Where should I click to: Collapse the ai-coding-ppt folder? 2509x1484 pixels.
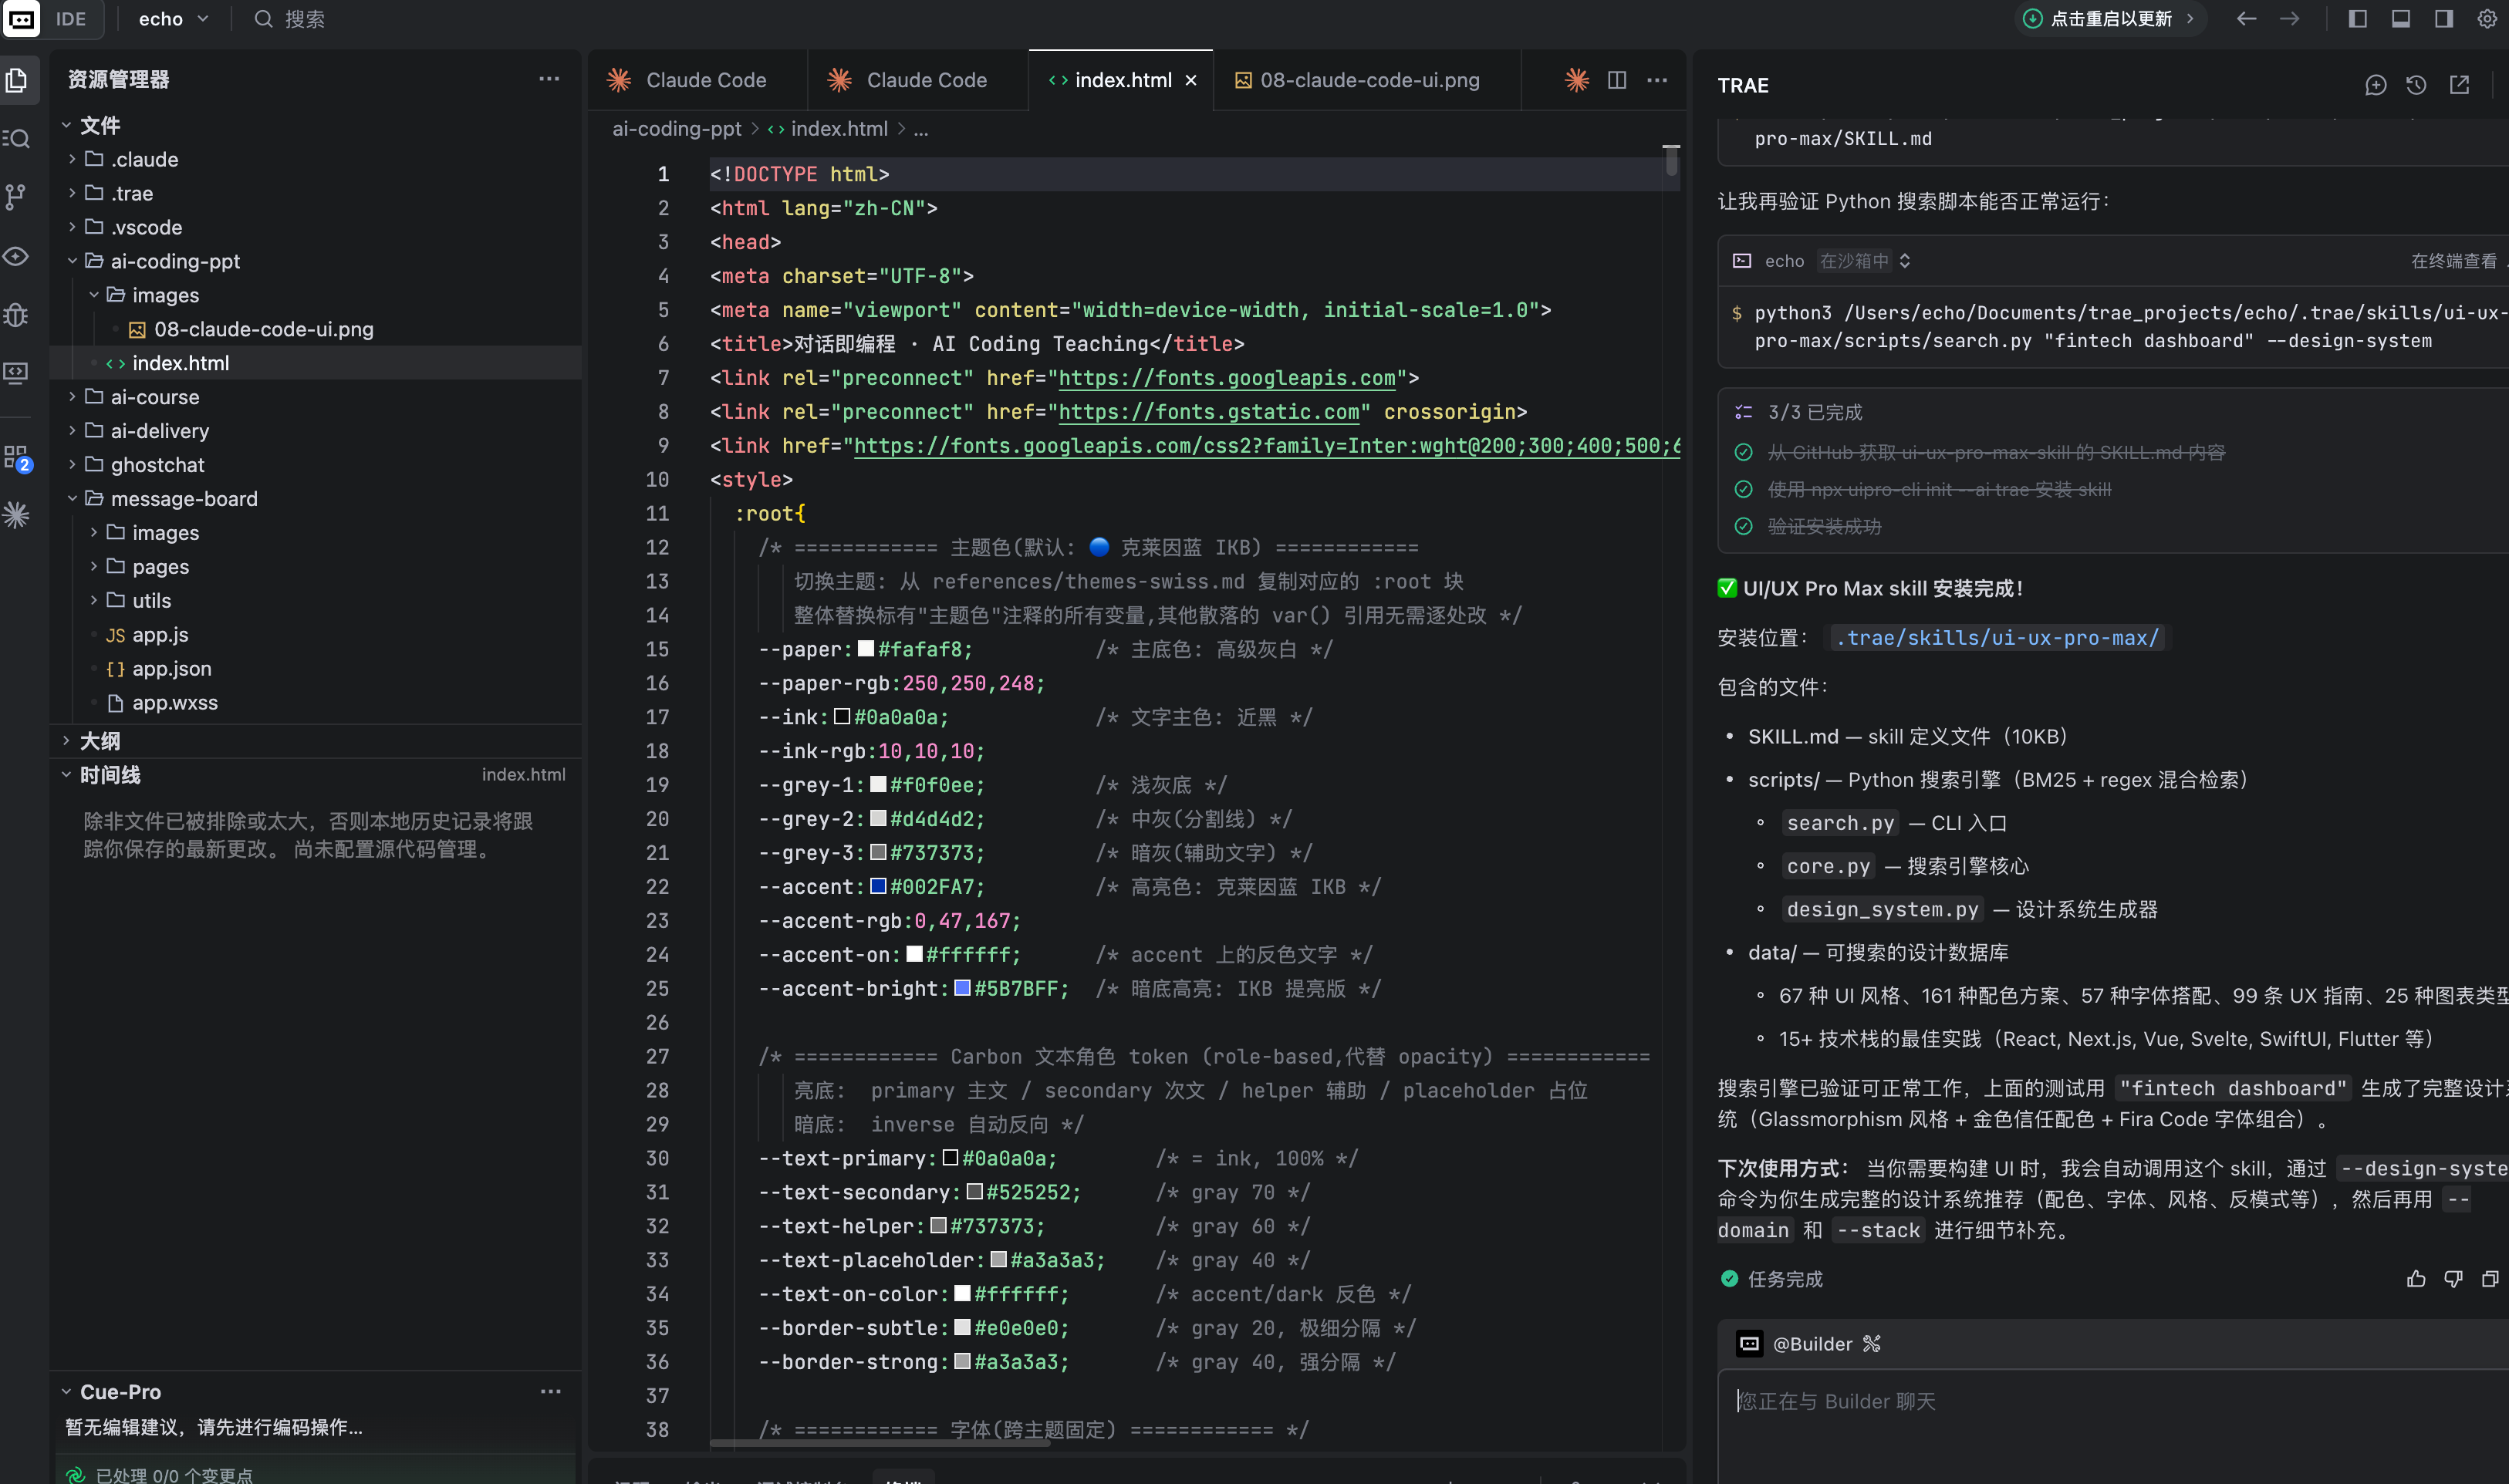tap(72, 261)
